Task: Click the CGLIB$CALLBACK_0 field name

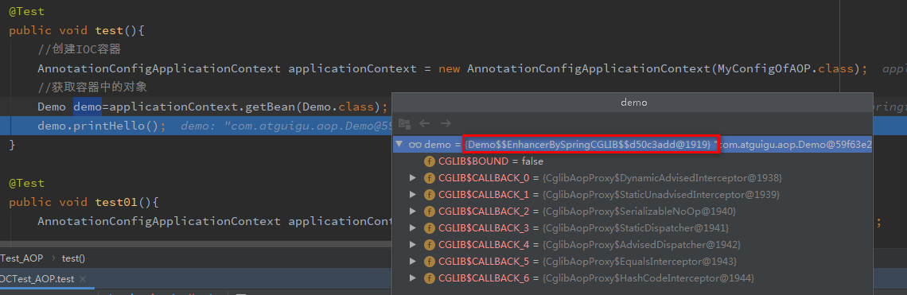Action: point(485,177)
